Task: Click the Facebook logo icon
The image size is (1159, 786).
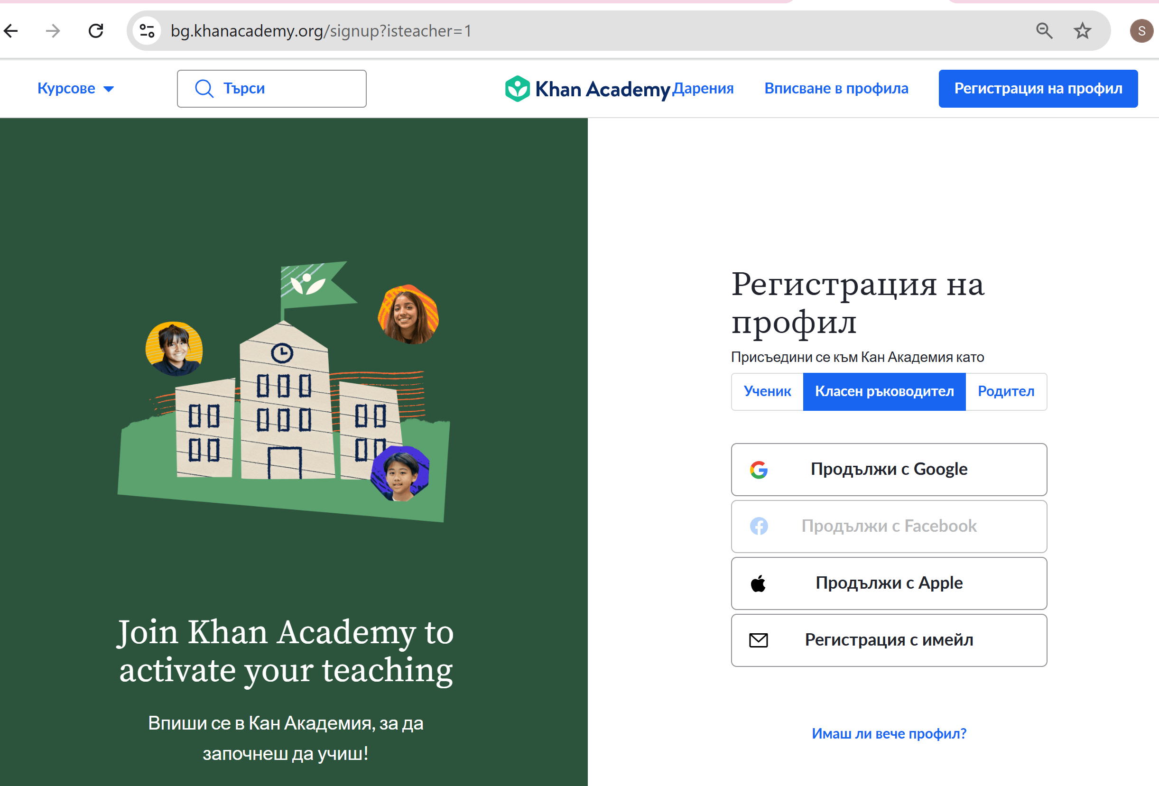Action: (759, 526)
